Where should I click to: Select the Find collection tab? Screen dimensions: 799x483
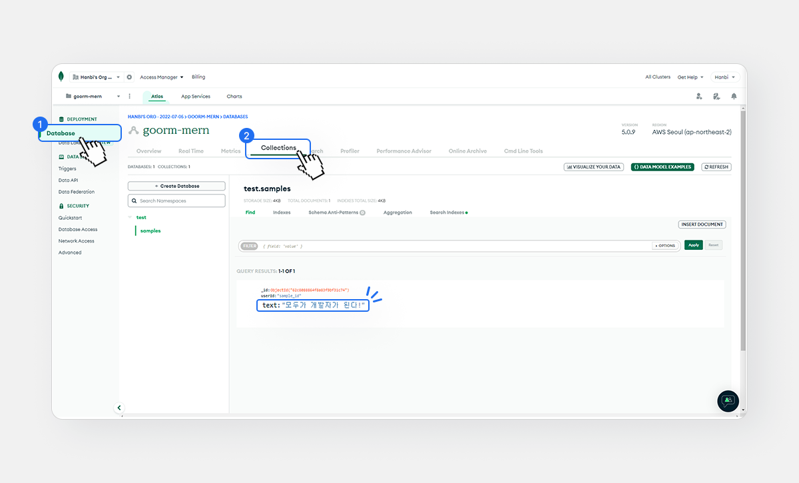(250, 213)
